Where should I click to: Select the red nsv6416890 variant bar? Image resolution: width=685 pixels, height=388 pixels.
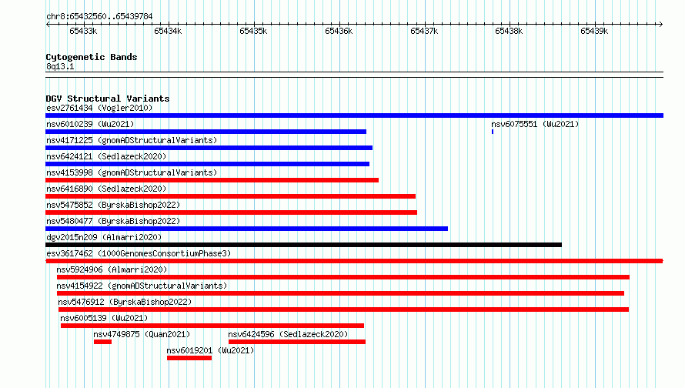231,196
